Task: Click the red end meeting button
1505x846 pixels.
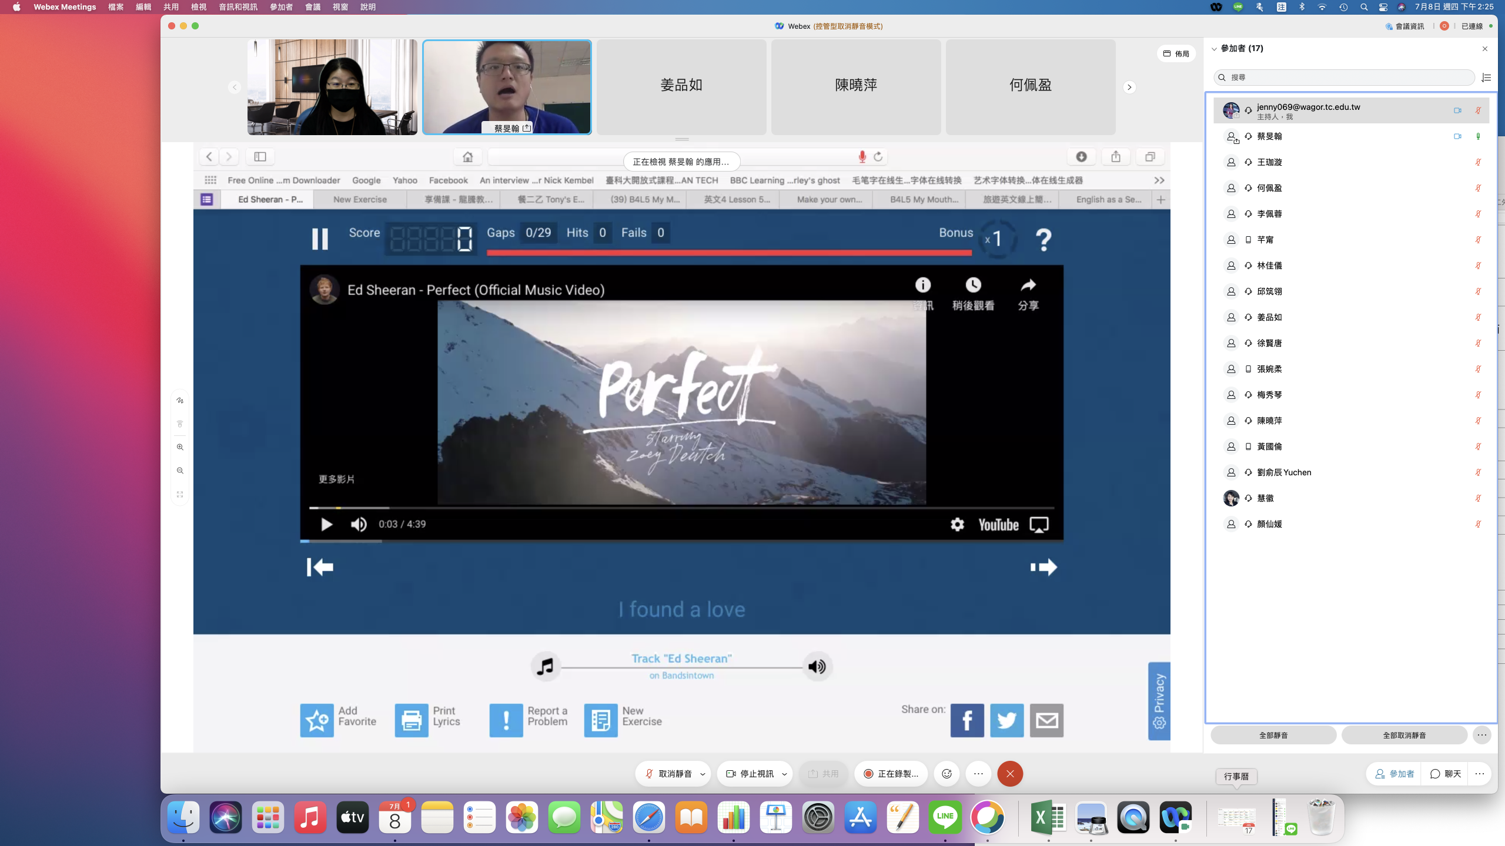Action: tap(1010, 774)
